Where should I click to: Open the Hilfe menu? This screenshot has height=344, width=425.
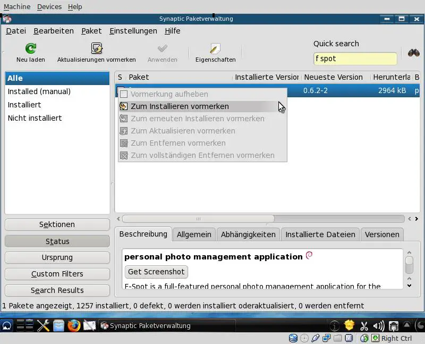point(172,31)
